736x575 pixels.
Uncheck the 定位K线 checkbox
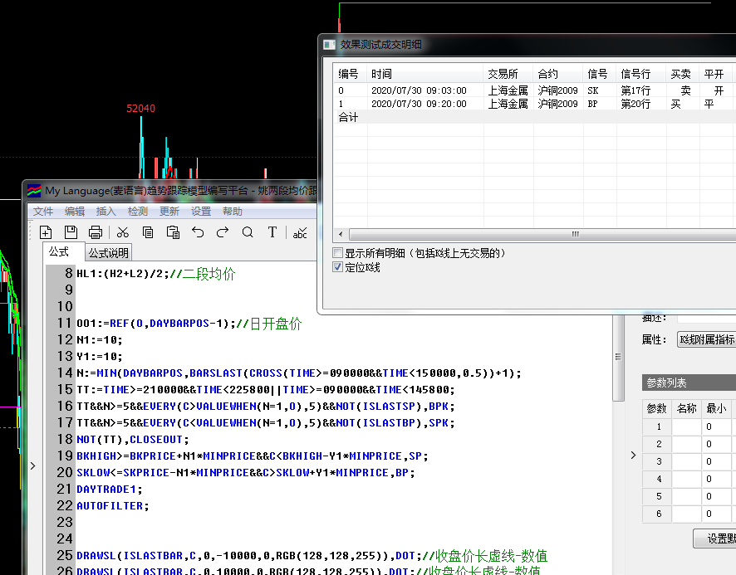click(338, 267)
